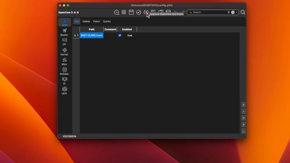290x163 pixels.
Task: Select the SSDT-OLARILA.aml path cell
Action: [92, 35]
